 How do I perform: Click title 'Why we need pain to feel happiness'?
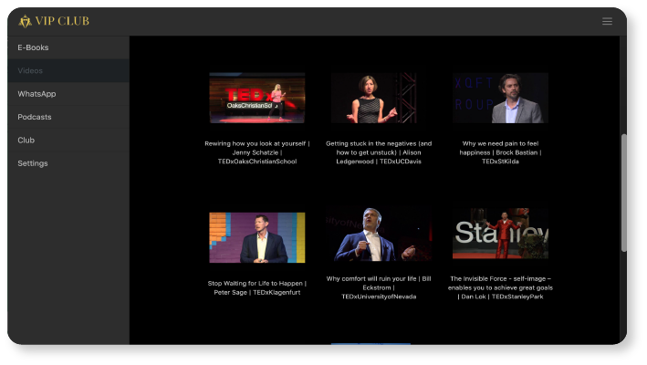[500, 152]
